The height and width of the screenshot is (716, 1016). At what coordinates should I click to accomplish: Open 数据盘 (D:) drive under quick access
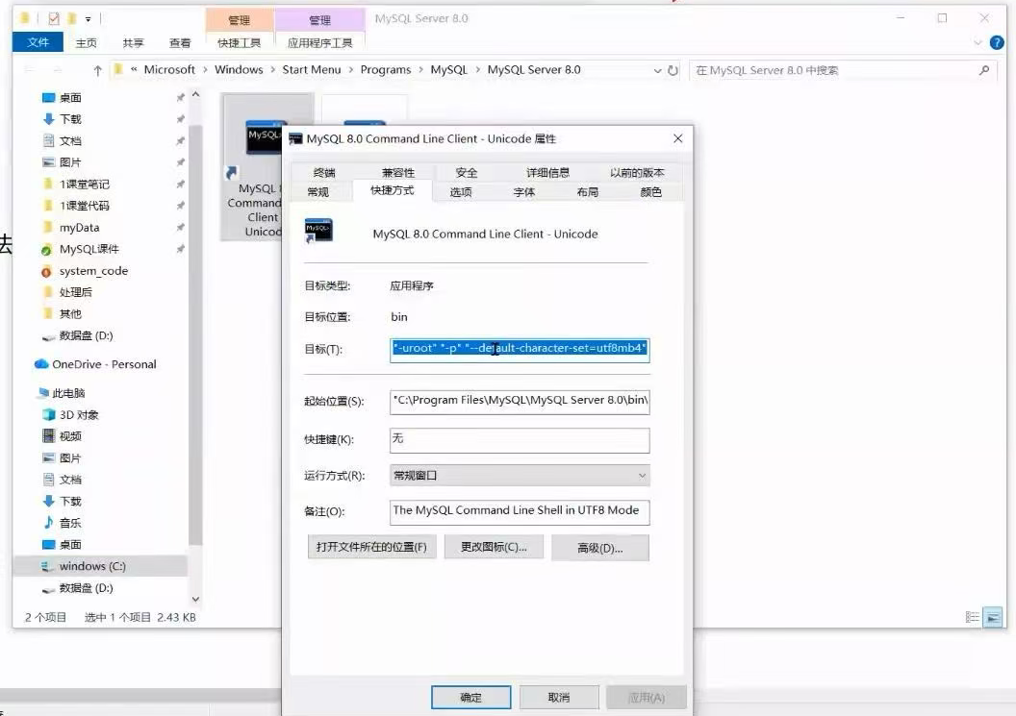pos(78,335)
